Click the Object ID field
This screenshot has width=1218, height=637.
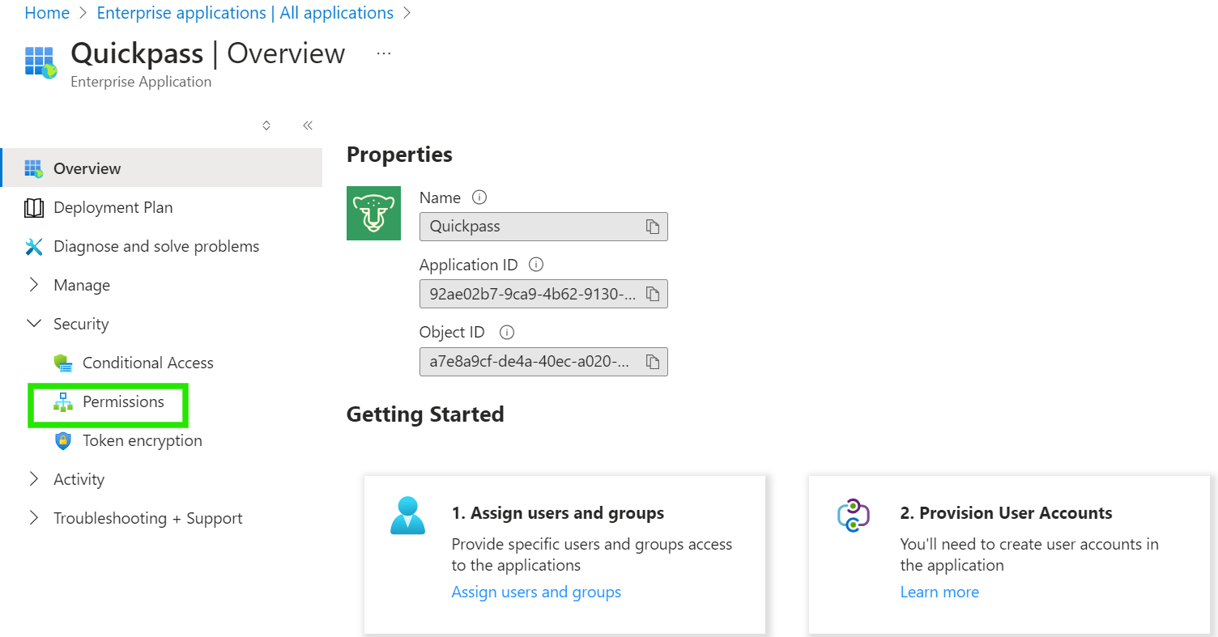pos(543,362)
